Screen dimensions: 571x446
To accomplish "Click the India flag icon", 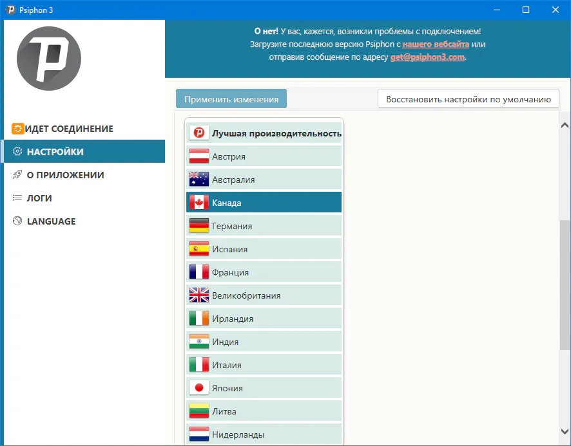I will pos(199,342).
